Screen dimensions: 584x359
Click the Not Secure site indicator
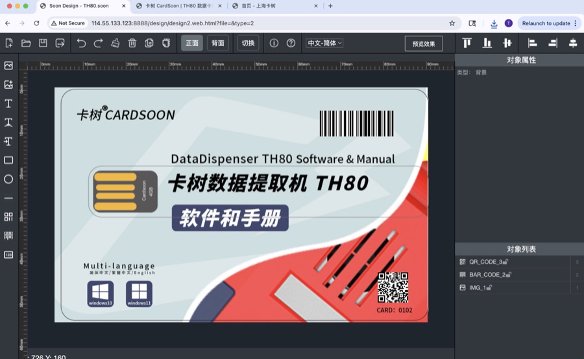[x=68, y=23]
